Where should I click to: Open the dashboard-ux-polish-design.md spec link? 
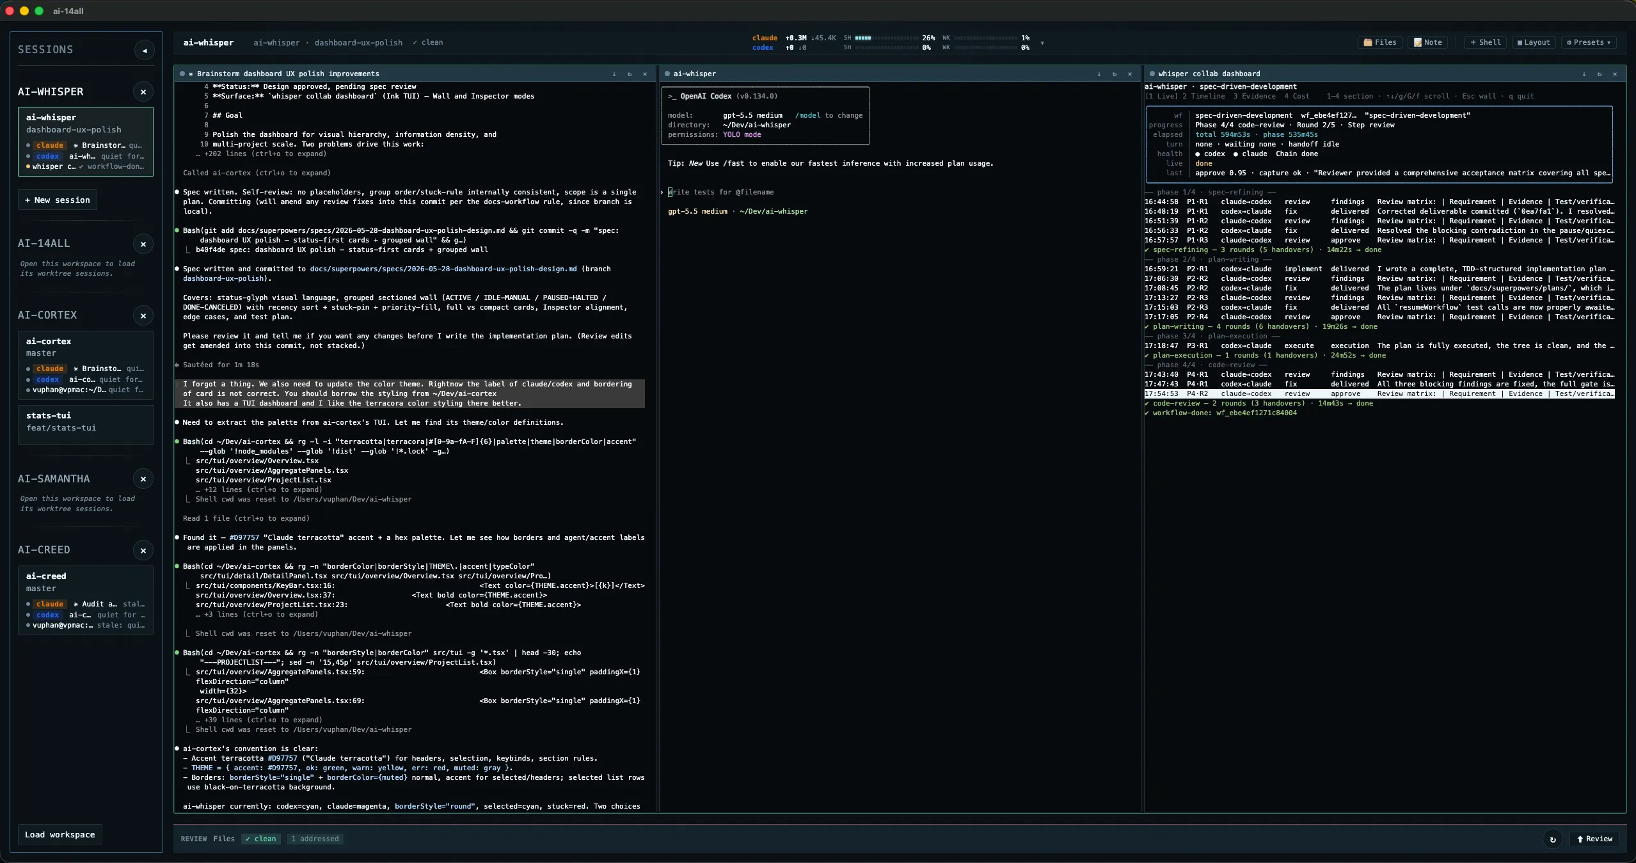[x=443, y=269]
